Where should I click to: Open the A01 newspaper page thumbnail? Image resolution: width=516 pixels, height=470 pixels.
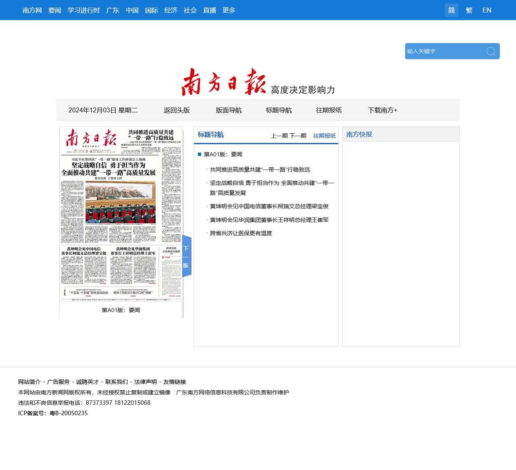pos(121,214)
